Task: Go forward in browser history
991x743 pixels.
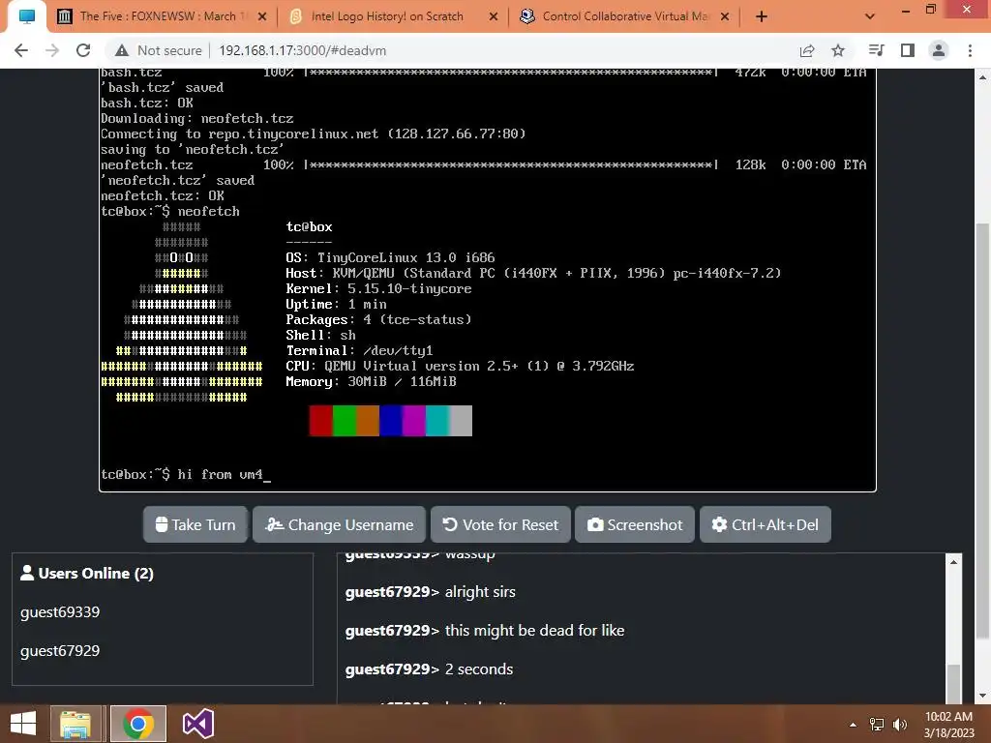Action: pos(52,50)
